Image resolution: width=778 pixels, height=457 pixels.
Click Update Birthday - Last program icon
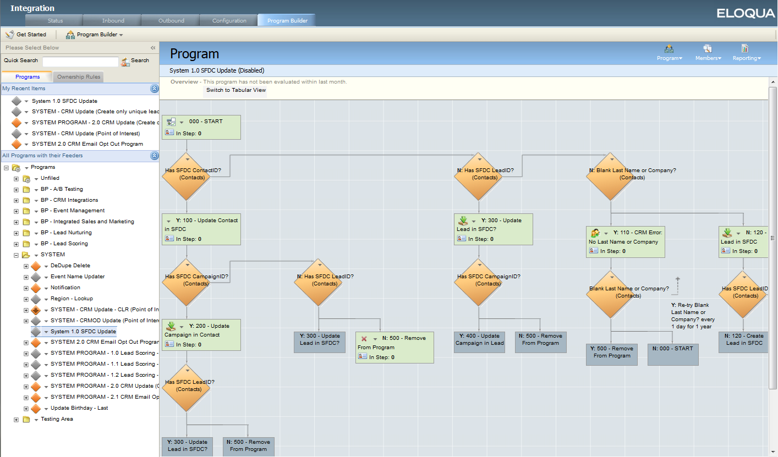point(36,409)
